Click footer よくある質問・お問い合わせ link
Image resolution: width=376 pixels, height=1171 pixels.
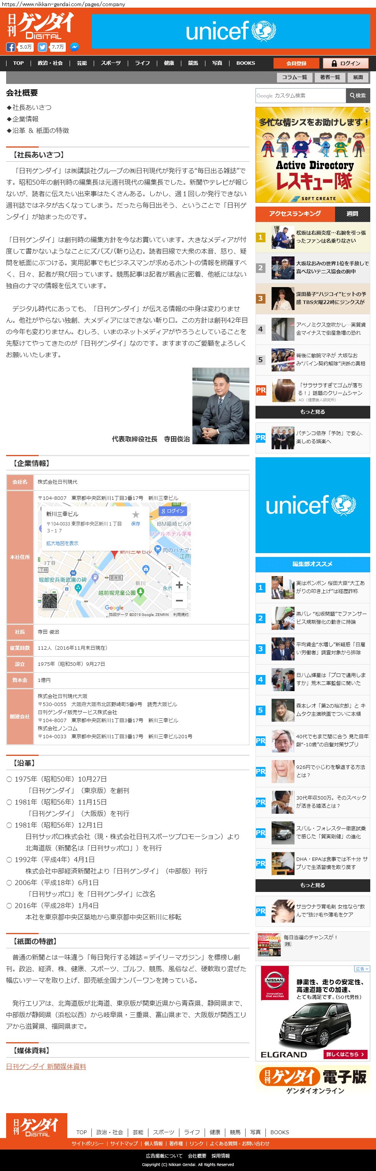point(239,1143)
